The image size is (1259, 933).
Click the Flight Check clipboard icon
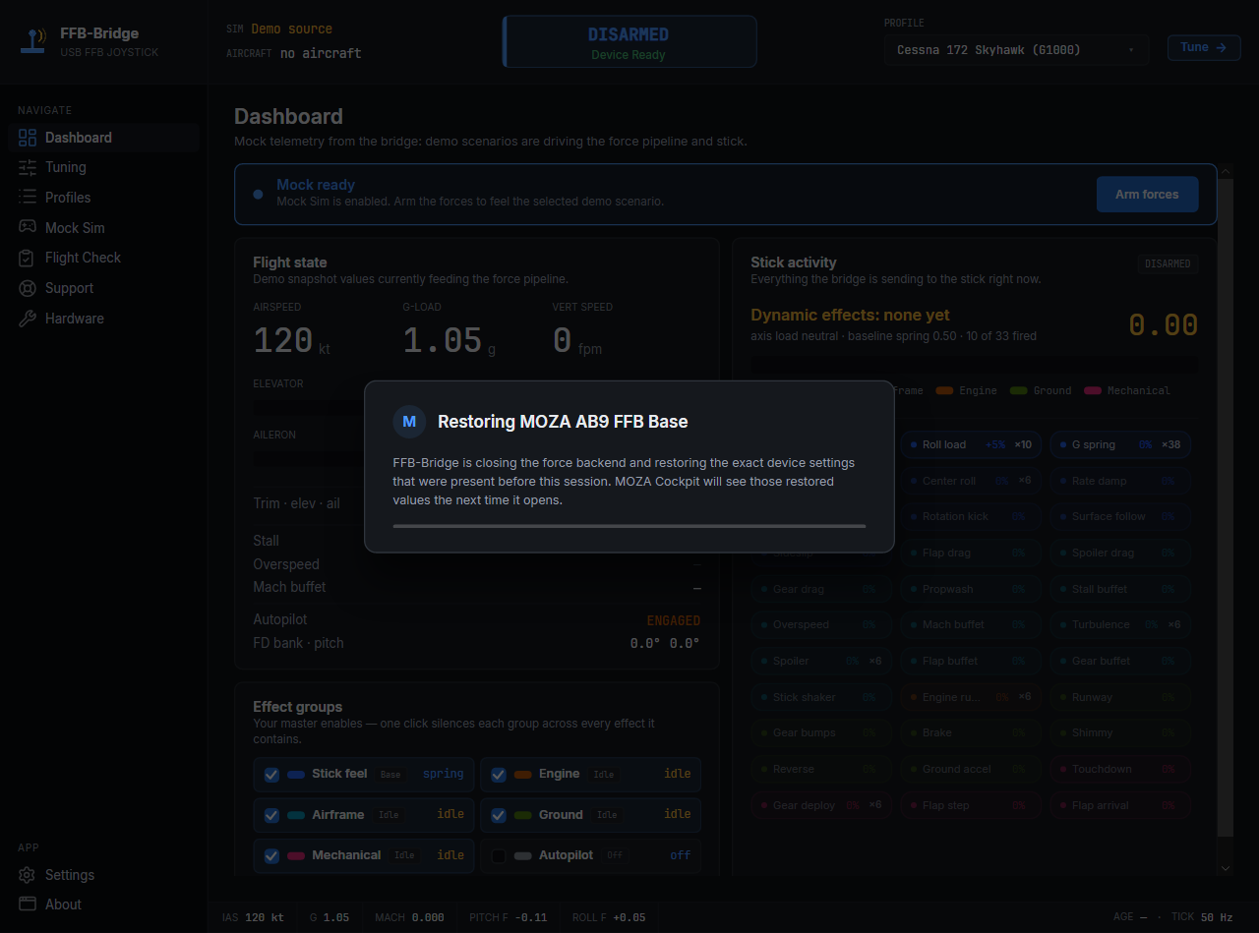pyautogui.click(x=28, y=258)
